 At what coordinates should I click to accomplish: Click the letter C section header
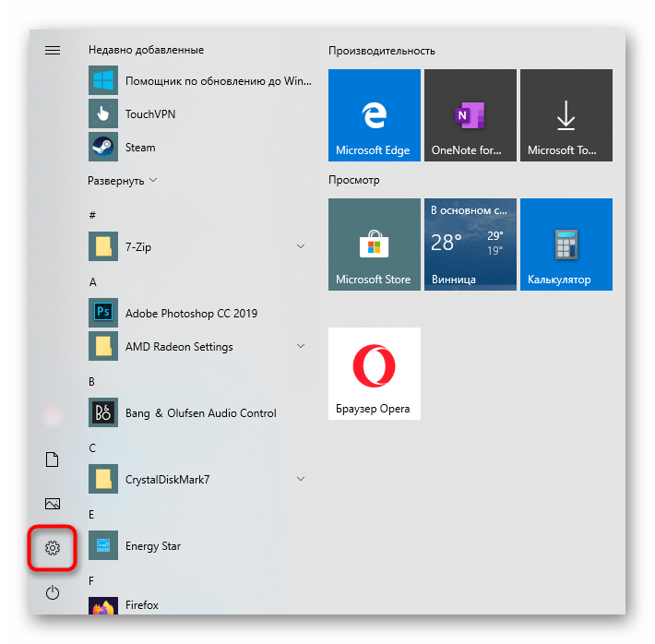92,448
